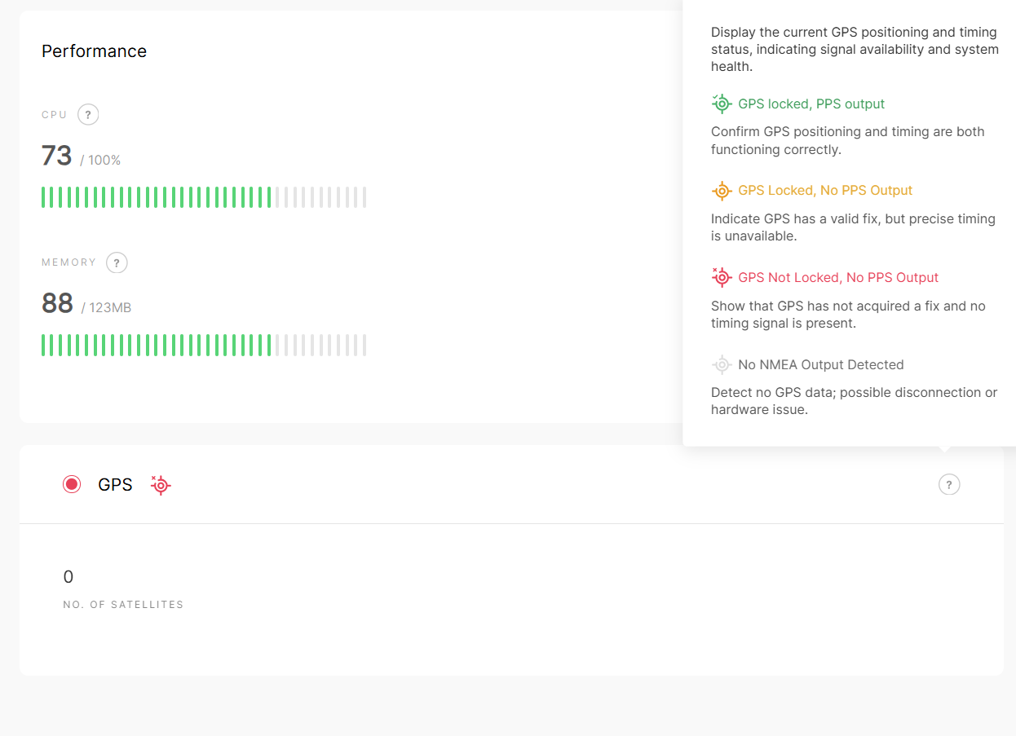1016x736 pixels.
Task: Click the red GPS not locked legend icon
Action: pos(722,277)
